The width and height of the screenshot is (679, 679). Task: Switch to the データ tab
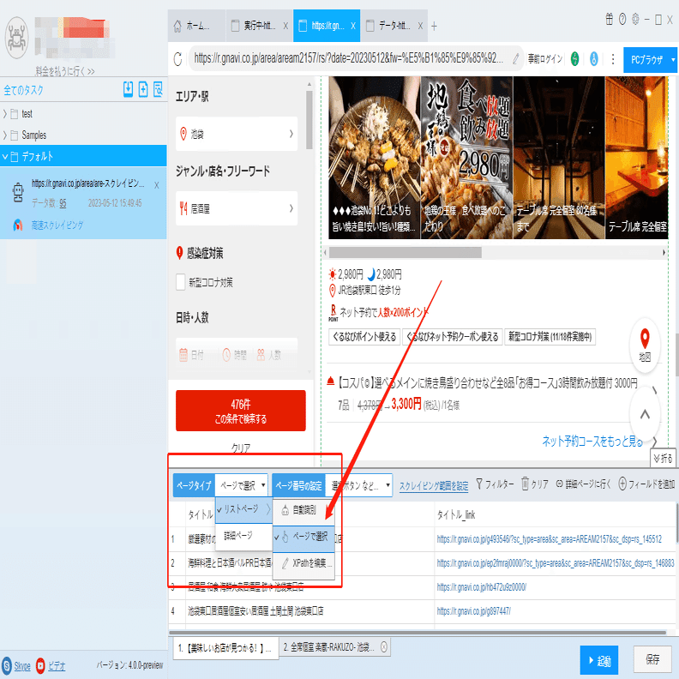pos(394,26)
